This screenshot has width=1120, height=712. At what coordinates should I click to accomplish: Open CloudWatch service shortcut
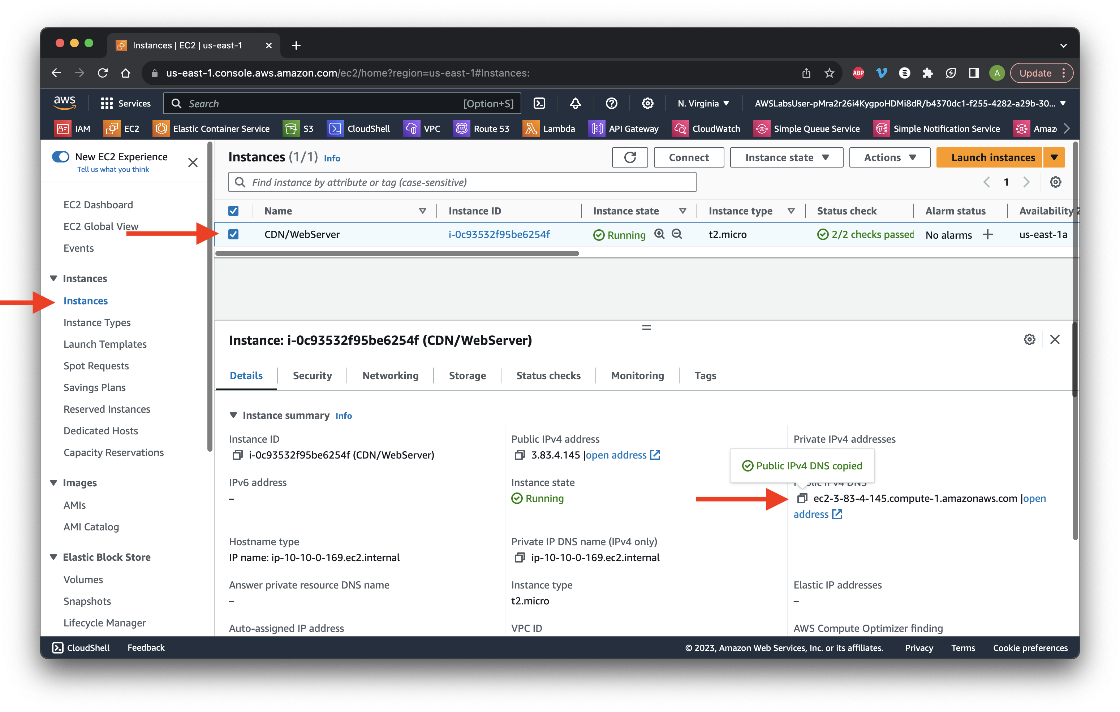click(706, 129)
